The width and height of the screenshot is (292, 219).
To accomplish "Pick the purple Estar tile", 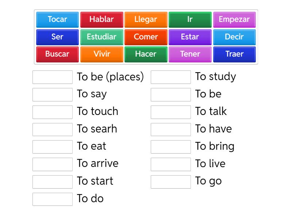I will click(190, 37).
